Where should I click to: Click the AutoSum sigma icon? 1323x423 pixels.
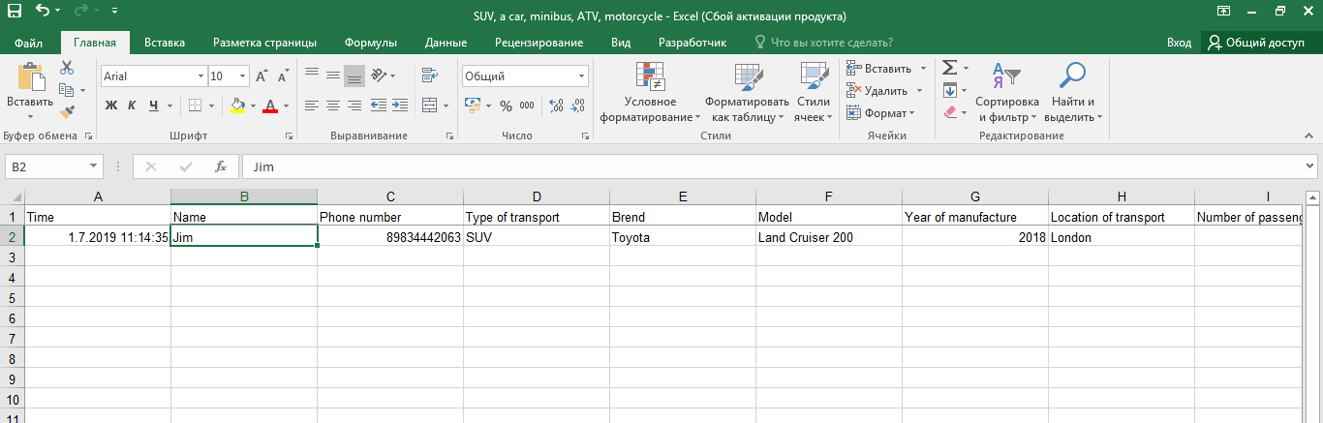pyautogui.click(x=950, y=68)
